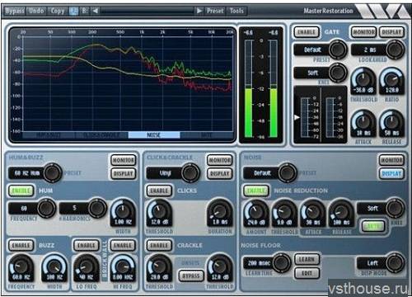Image resolution: width=412 pixels, height=297 pixels.
Task: Disable the Hum Enable button
Action: (x=21, y=191)
